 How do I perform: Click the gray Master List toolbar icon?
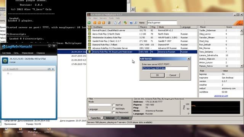[x=109, y=23]
